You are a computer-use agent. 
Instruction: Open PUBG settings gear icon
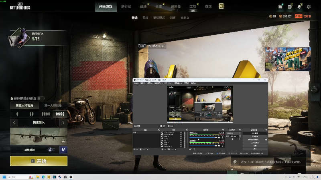pos(309,7)
